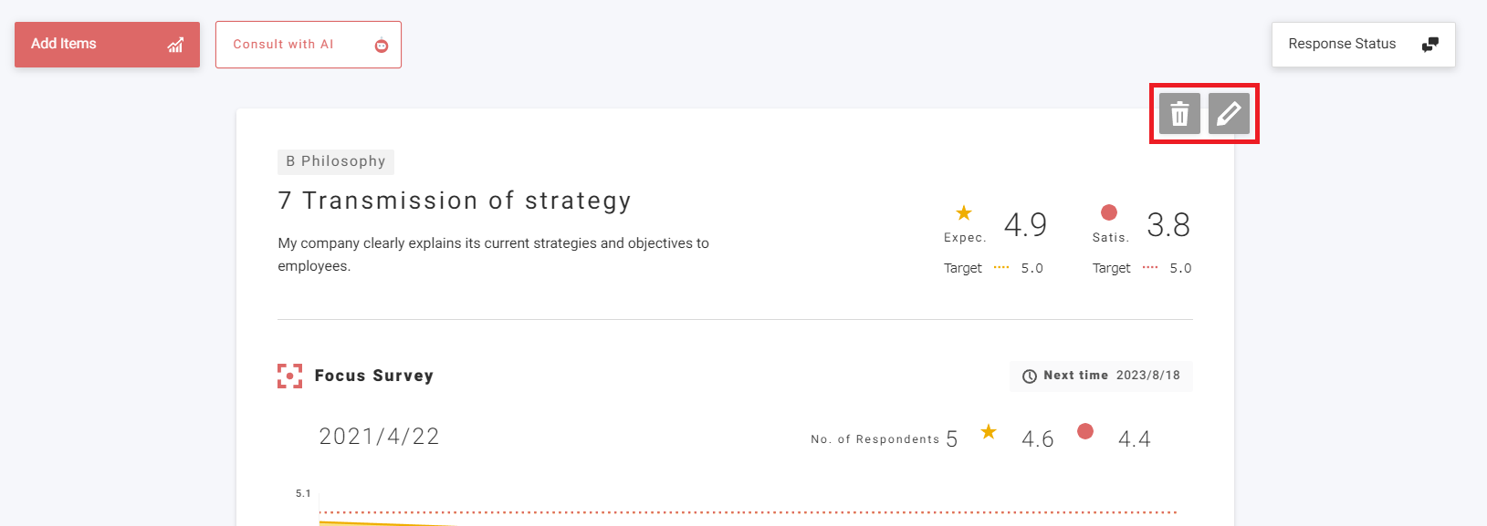The height and width of the screenshot is (526, 1487).
Task: Click the Transmission of strategy title
Action: 455,201
